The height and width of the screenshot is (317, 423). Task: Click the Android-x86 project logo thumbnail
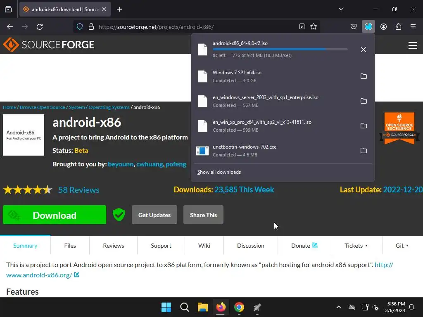point(24,135)
